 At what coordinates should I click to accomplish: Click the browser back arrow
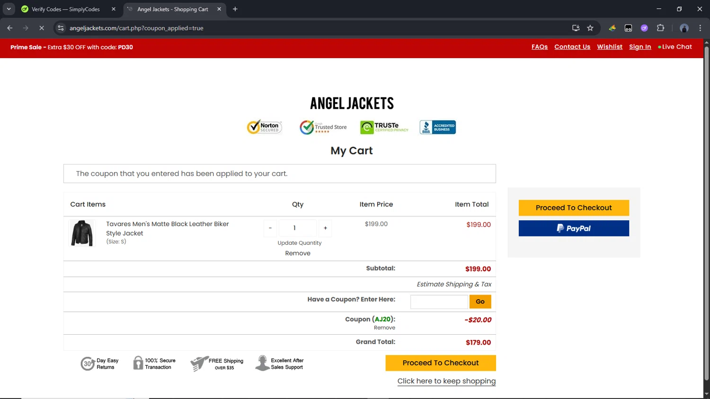pyautogui.click(x=10, y=28)
